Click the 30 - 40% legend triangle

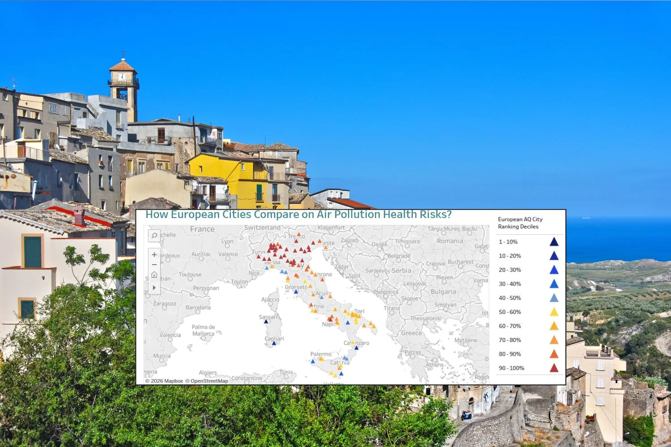[554, 284]
